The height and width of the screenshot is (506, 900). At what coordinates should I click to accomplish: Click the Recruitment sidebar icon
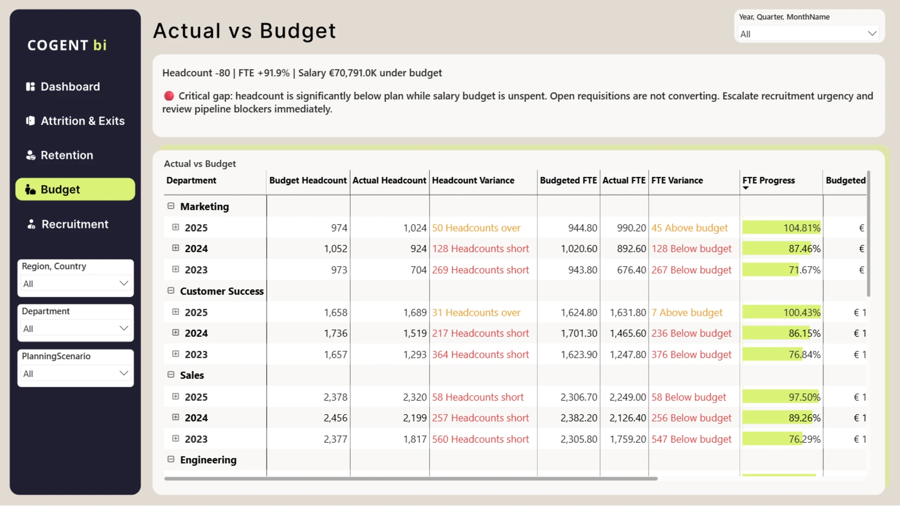pos(31,224)
